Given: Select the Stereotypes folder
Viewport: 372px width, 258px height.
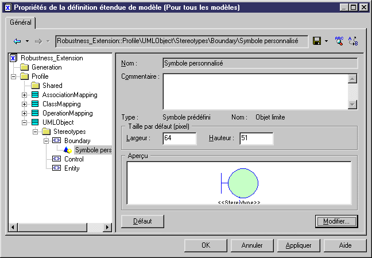Looking at the screenshot, I should tap(69, 132).
